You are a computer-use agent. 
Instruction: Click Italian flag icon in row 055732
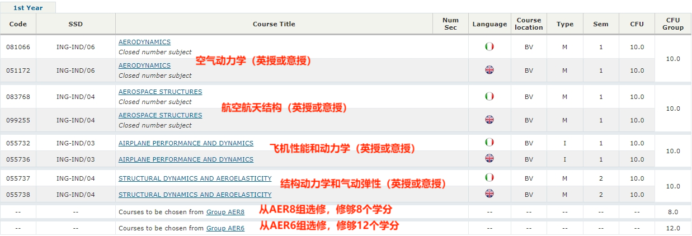pyautogui.click(x=489, y=143)
